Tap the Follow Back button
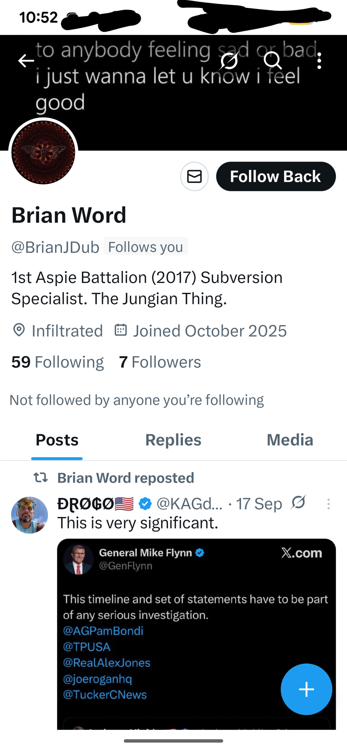Viewport: 347px width, 752px height. click(x=276, y=176)
